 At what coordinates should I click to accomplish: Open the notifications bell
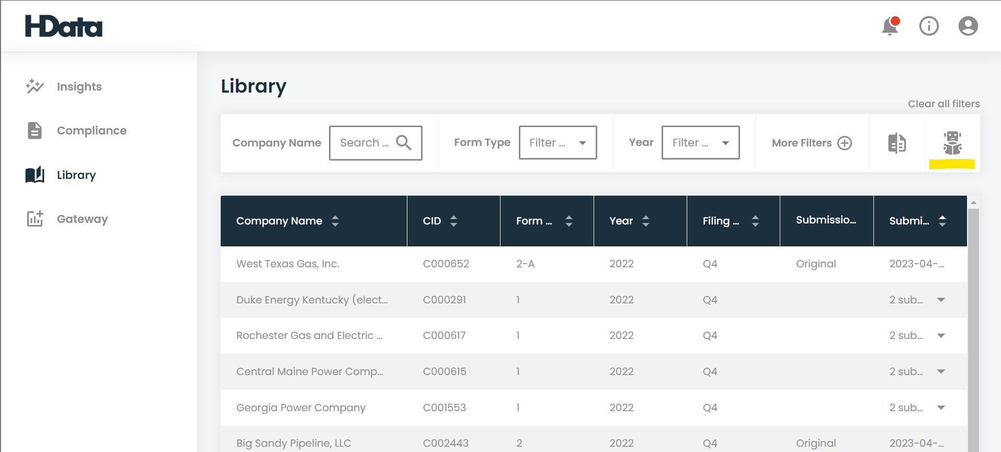890,26
